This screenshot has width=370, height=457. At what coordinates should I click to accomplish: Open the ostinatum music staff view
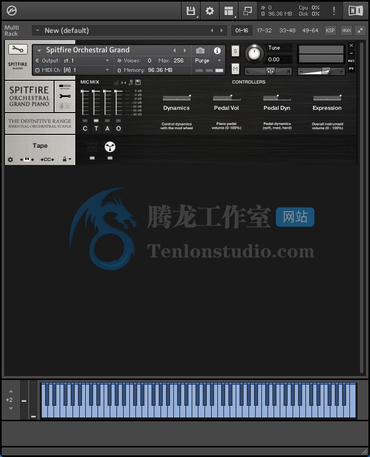click(x=65, y=106)
